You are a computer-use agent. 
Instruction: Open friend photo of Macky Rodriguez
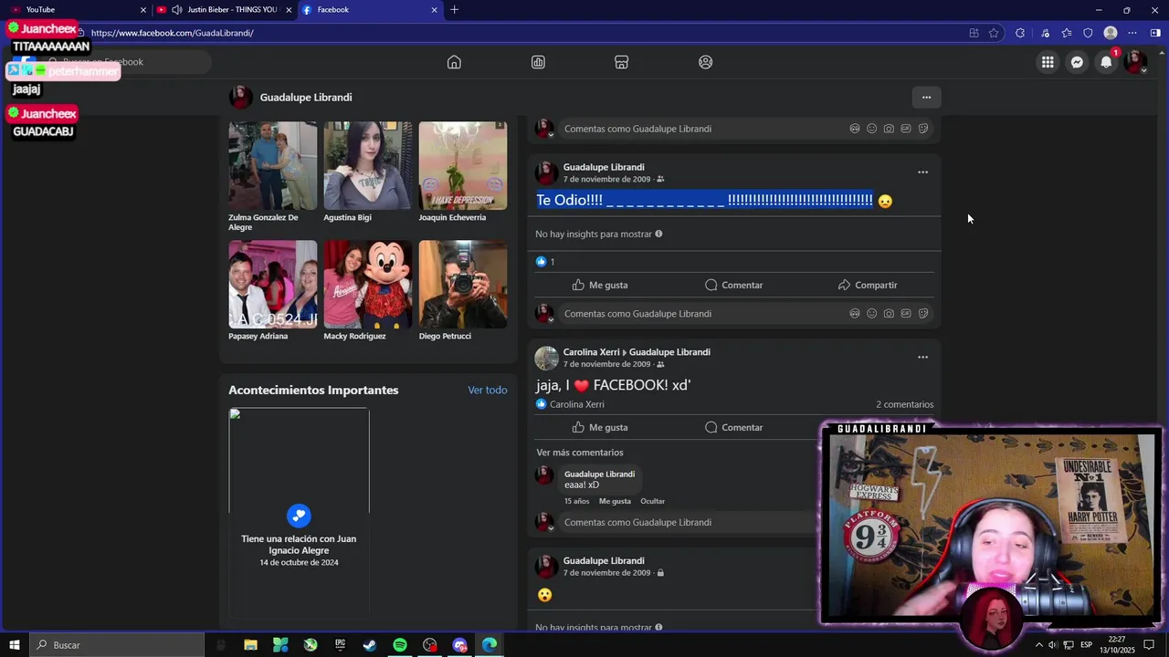pyautogui.click(x=368, y=285)
